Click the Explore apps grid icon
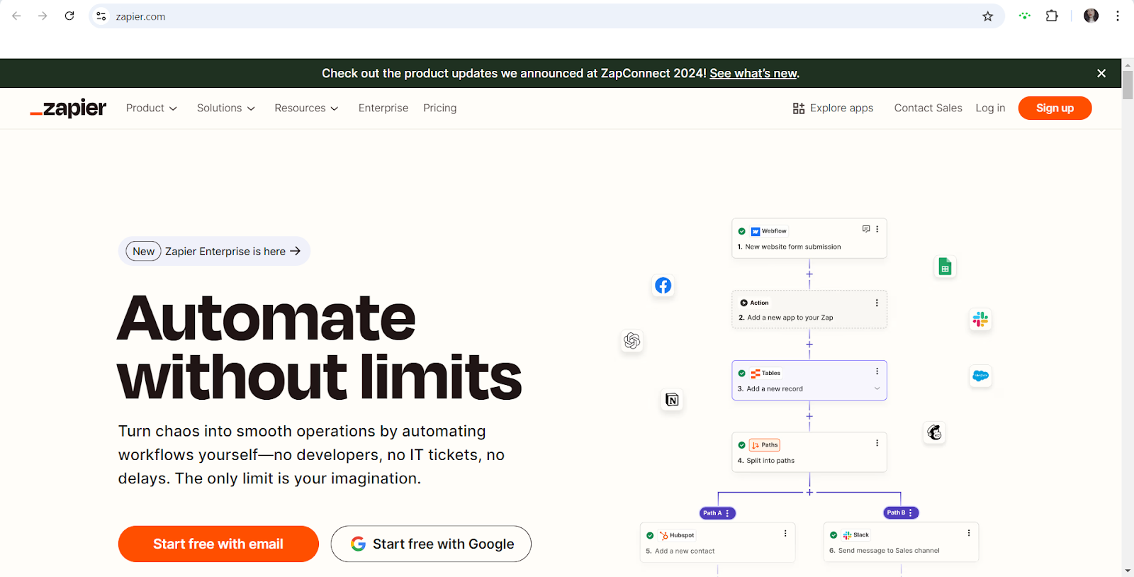The width and height of the screenshot is (1134, 577). (799, 108)
